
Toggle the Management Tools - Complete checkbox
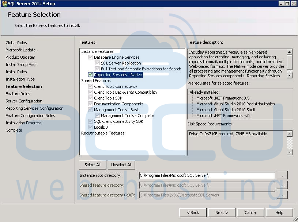click(98, 116)
